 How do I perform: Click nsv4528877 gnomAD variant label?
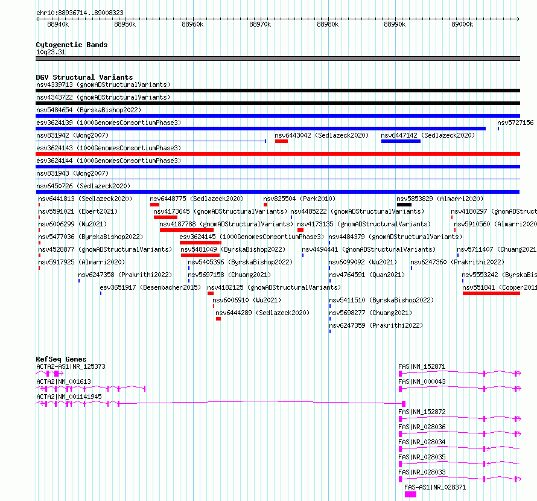pyautogui.click(x=105, y=249)
